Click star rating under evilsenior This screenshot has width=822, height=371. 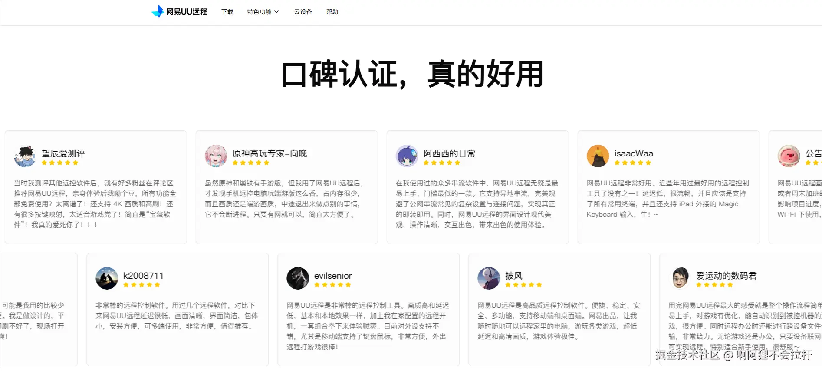(x=332, y=285)
